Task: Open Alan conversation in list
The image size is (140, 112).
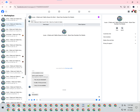Action: pos(12,30)
